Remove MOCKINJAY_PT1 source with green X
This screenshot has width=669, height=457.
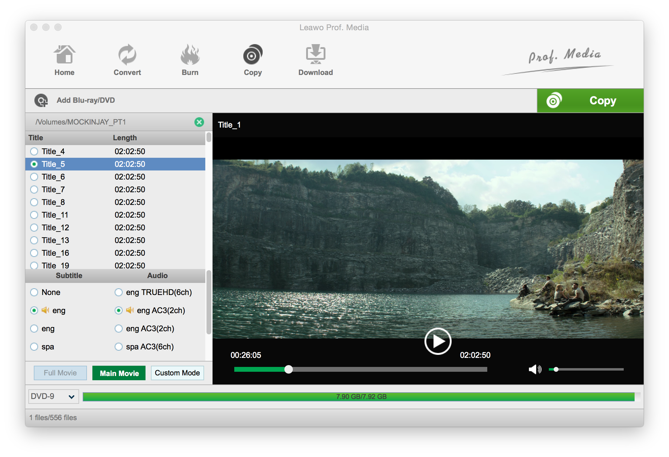click(199, 122)
